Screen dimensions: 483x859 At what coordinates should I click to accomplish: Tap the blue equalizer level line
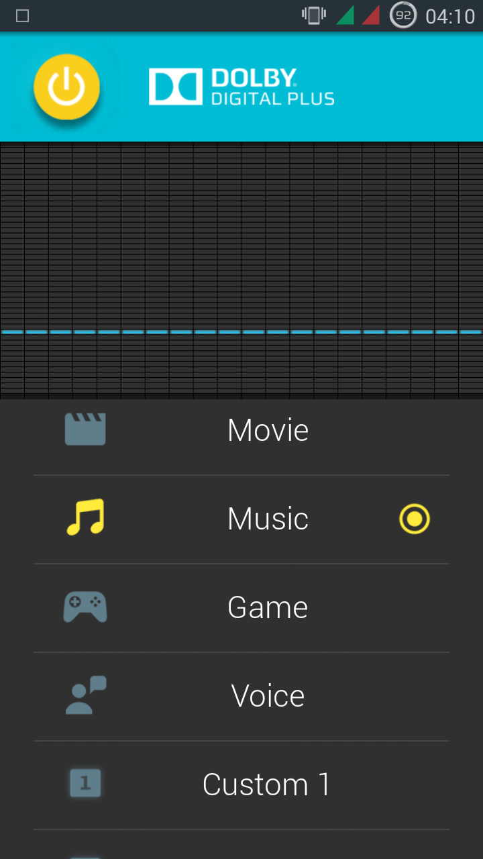241,332
